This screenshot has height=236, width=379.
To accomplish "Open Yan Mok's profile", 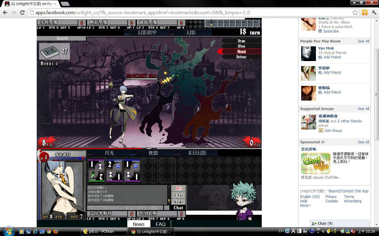I will click(x=326, y=48).
